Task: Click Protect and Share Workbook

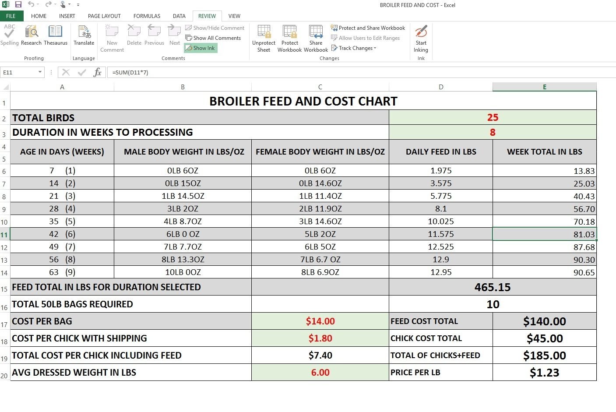Action: [368, 28]
